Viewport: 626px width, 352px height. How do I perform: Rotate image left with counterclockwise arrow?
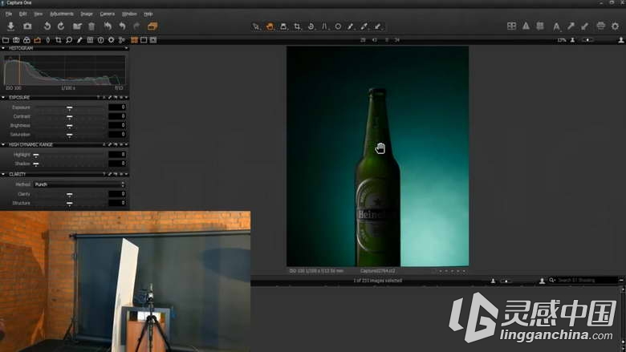(47, 26)
